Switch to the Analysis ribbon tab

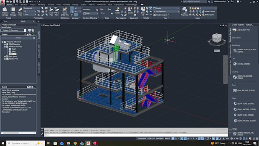click(32, 5)
